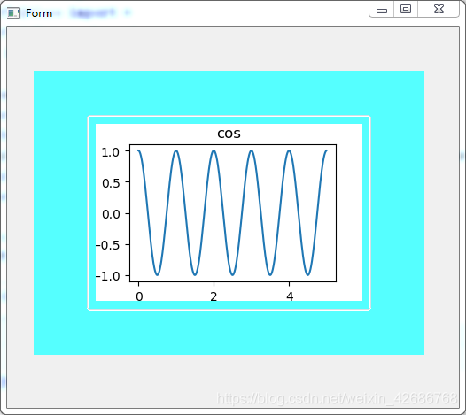
Task: Click the y-axis label 1.0
Action: click(x=111, y=152)
